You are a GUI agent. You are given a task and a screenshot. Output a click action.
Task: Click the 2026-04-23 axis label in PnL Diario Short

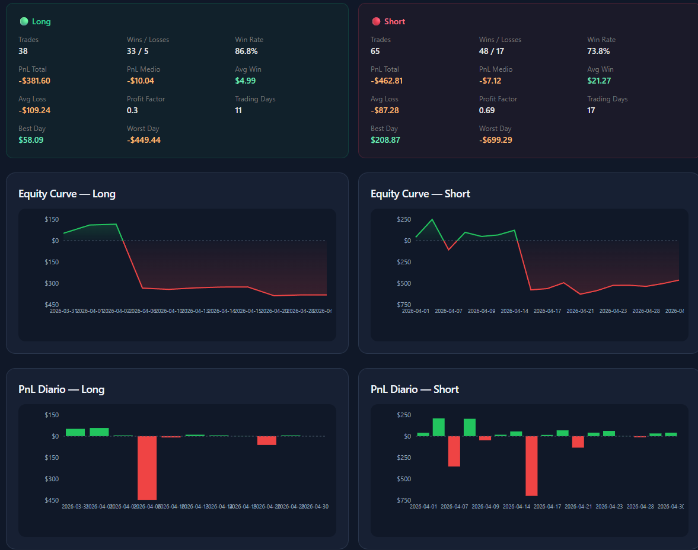click(x=610, y=506)
